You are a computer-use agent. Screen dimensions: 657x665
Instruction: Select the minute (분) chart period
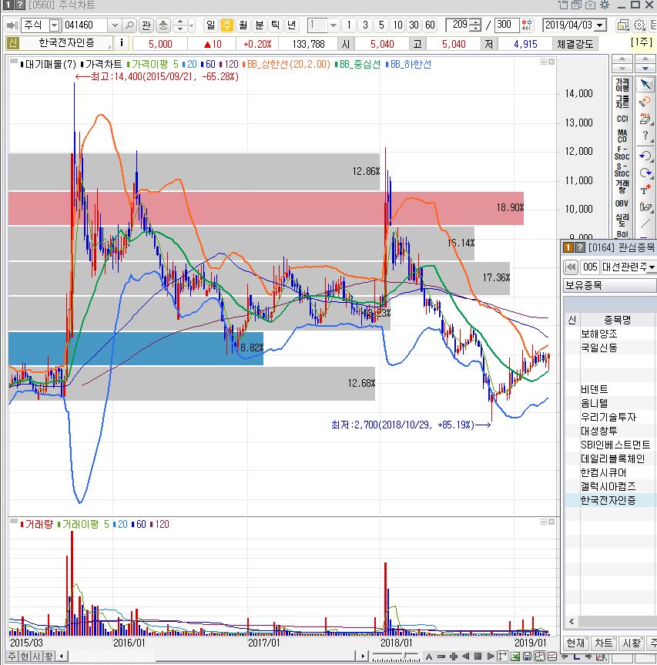click(260, 25)
